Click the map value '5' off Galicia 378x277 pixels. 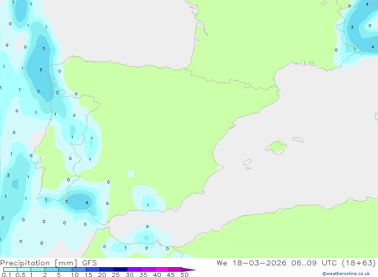(41, 70)
